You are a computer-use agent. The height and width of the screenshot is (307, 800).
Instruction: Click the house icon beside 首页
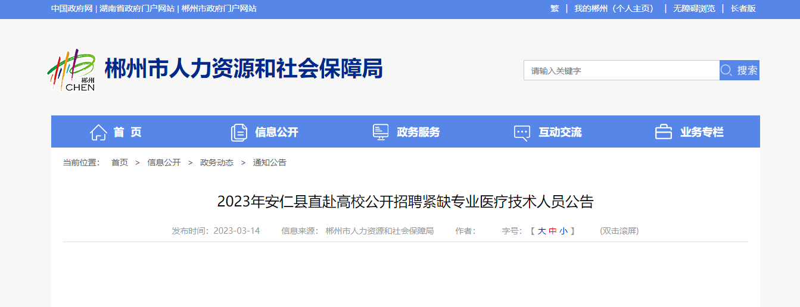tap(98, 132)
